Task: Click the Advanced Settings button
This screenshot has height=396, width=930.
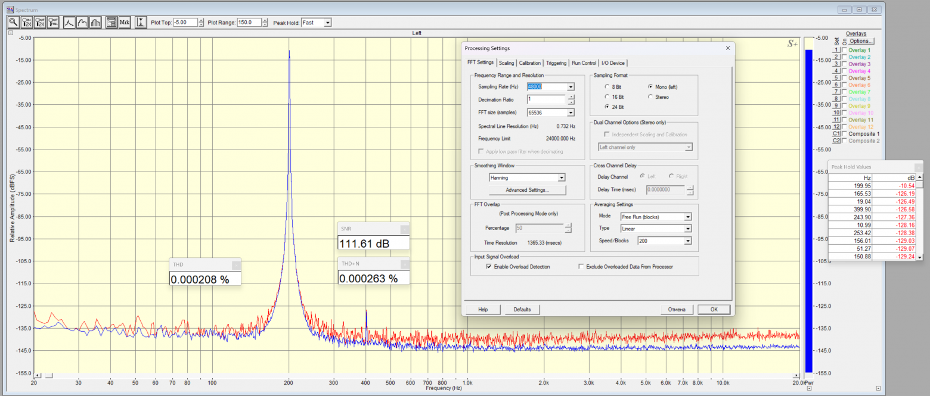Action: point(527,190)
